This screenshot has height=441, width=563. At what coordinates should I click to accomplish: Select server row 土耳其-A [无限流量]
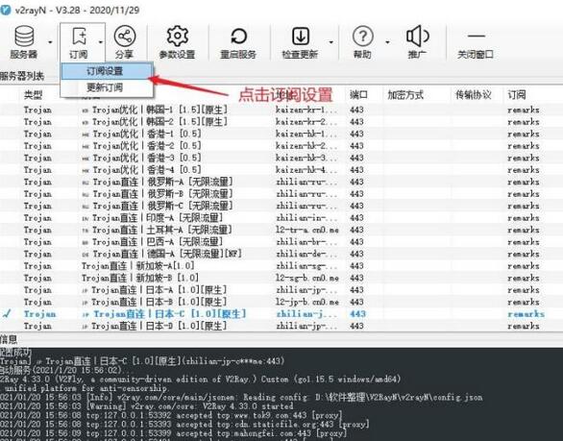pos(281,230)
